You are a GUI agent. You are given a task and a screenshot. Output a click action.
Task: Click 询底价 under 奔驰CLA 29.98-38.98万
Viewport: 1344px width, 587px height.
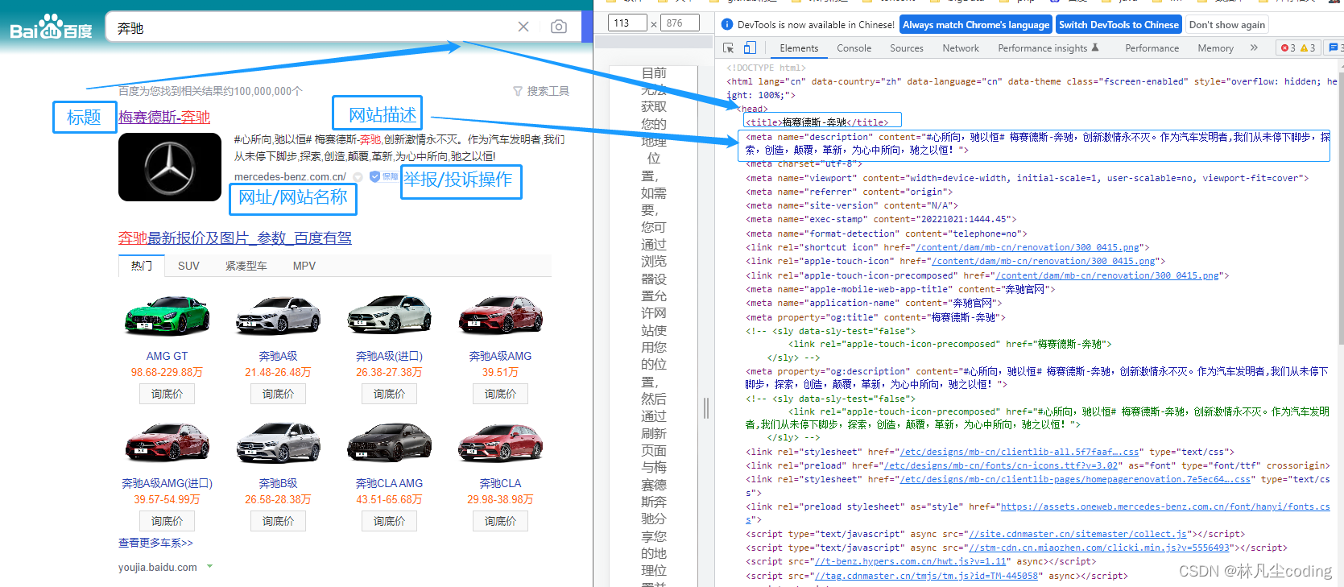coord(500,521)
